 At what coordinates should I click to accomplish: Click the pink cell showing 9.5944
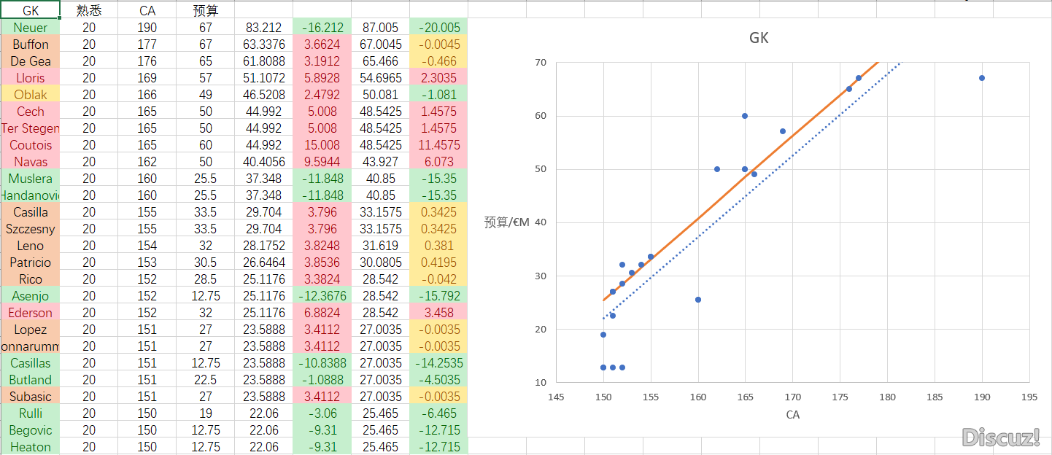click(322, 162)
